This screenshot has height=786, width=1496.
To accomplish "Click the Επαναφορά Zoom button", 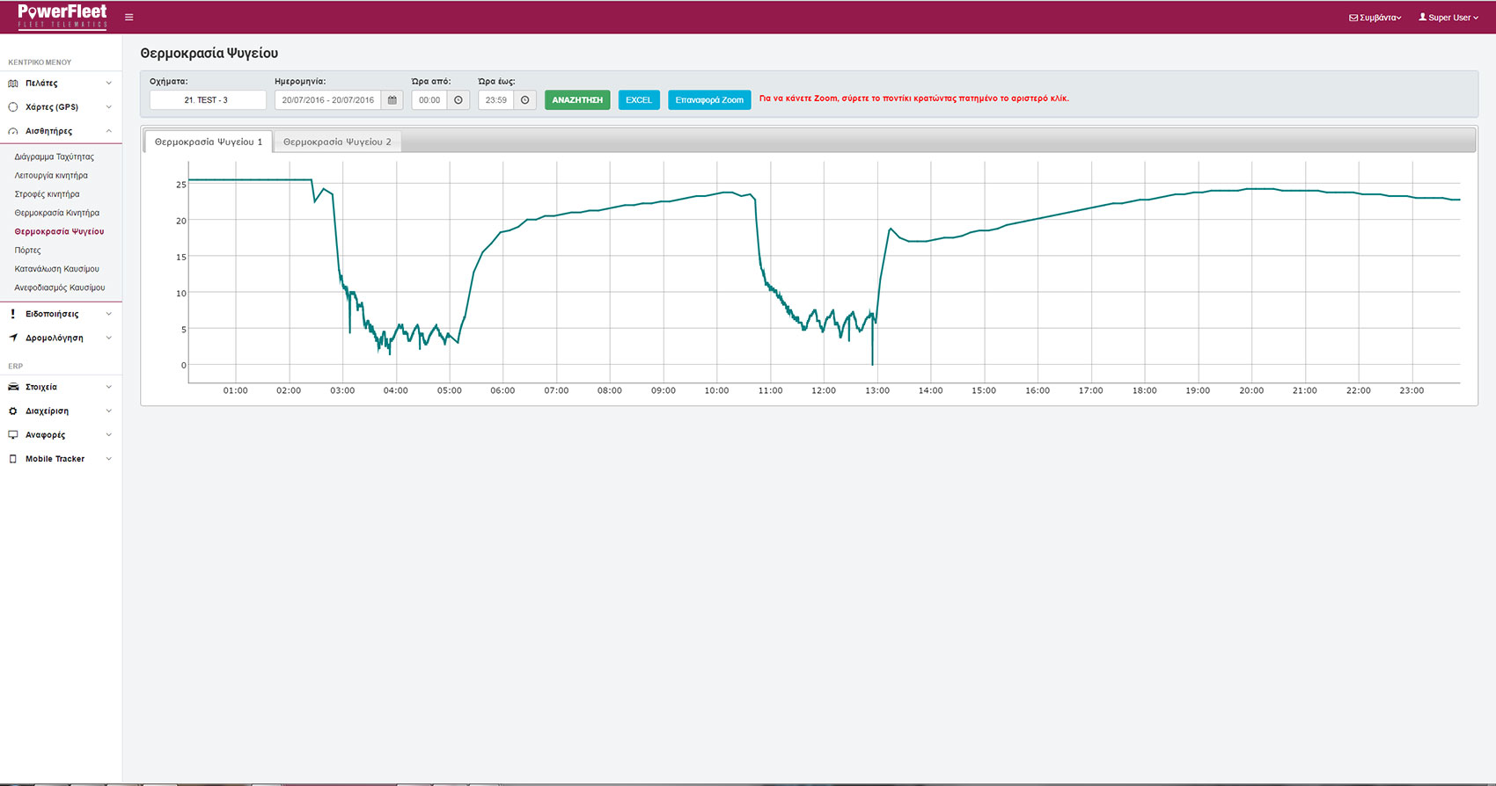I will [x=709, y=100].
